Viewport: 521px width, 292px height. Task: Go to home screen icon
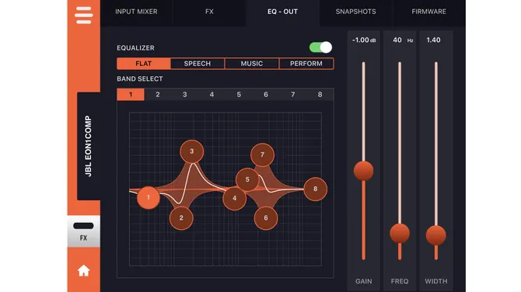84,270
